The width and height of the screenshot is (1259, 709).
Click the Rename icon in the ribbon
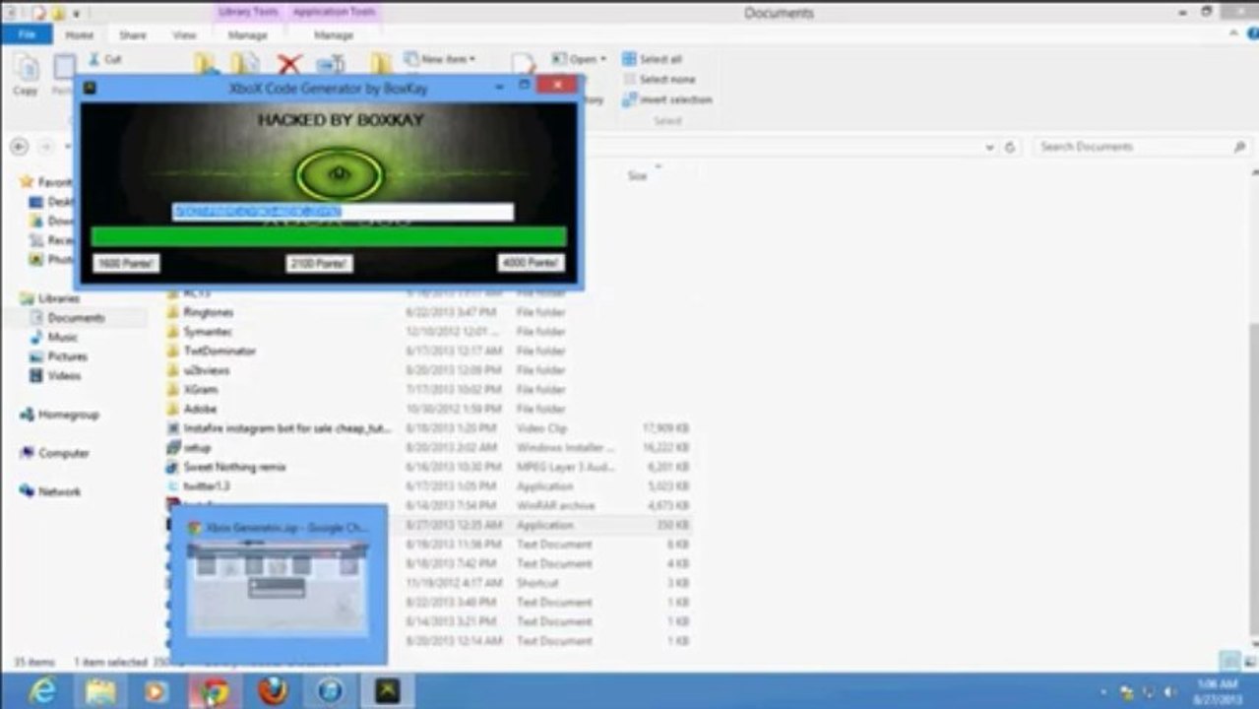point(331,64)
